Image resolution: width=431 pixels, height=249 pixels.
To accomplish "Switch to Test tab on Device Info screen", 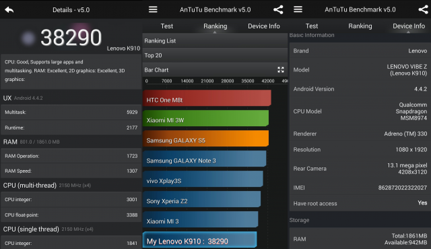I will pyautogui.click(x=312, y=26).
